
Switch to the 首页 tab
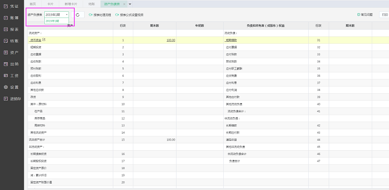coord(33,4)
